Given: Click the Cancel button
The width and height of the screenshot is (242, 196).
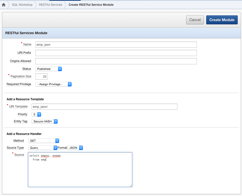Looking at the screenshot, I should pyautogui.click(x=195, y=20).
